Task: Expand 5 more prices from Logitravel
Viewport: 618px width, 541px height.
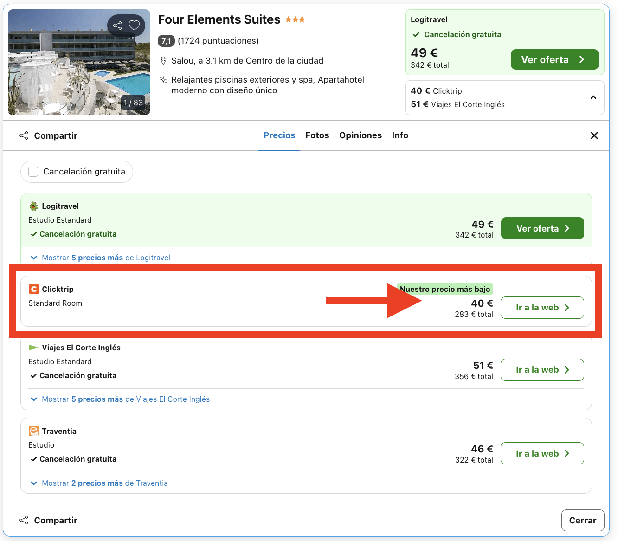Action: coord(105,258)
